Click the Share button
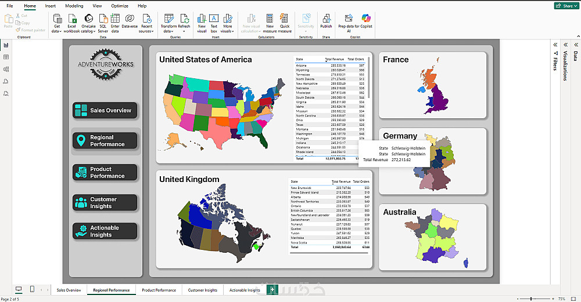581x302 pixels. pyautogui.click(x=566, y=6)
